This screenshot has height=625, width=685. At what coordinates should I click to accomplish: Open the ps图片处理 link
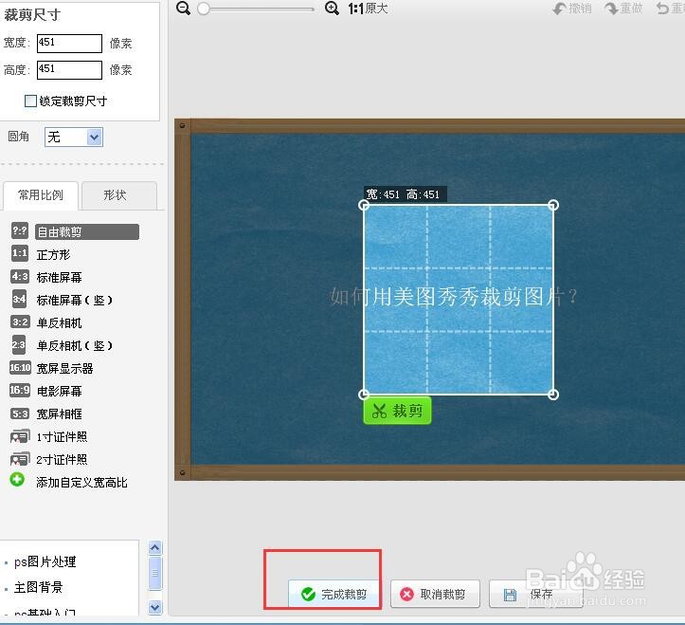coord(45,561)
